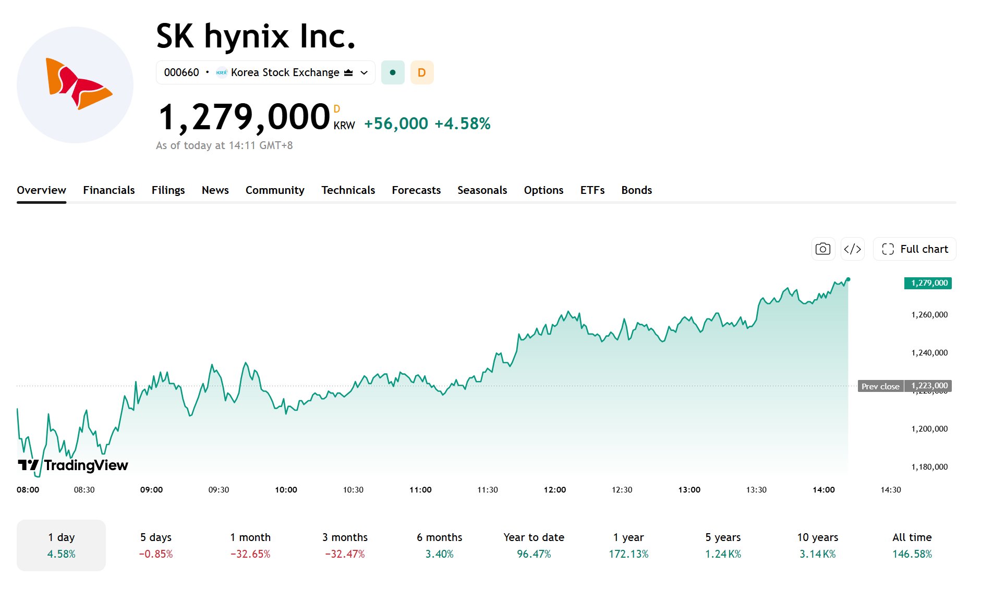Select the All time range

(x=912, y=545)
